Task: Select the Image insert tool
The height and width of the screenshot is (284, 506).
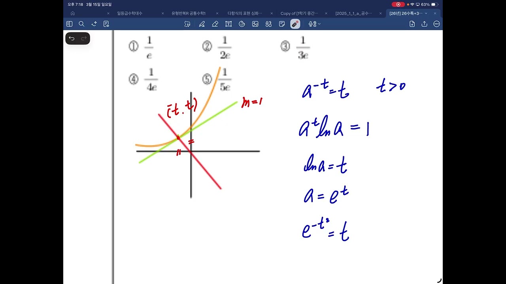Action: (x=255, y=24)
